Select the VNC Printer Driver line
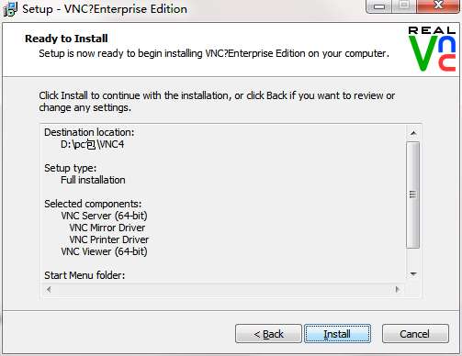 pos(108,239)
